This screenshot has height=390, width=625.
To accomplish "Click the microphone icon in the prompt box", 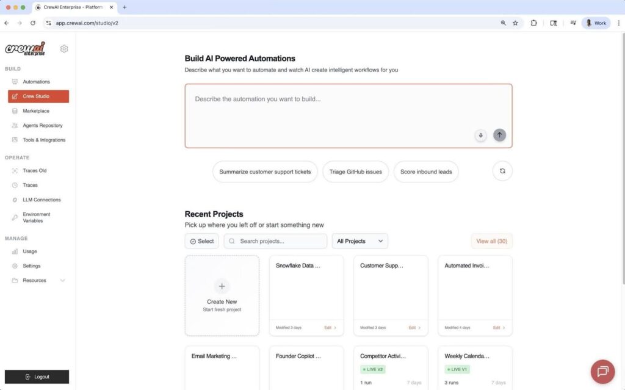I will click(x=481, y=135).
